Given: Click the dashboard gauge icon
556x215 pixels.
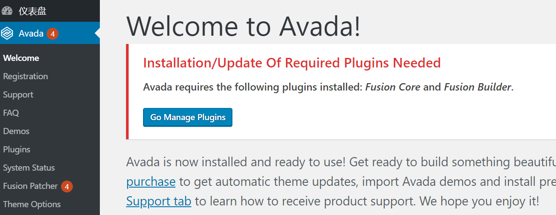Looking at the screenshot, I should point(7,11).
